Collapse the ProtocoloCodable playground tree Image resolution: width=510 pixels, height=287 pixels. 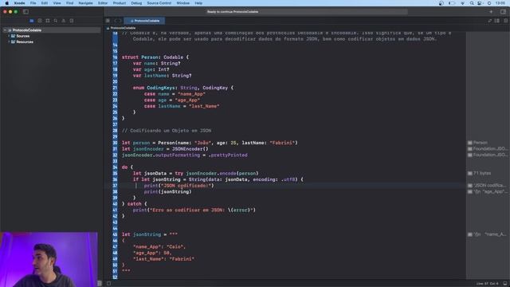pos(5,30)
